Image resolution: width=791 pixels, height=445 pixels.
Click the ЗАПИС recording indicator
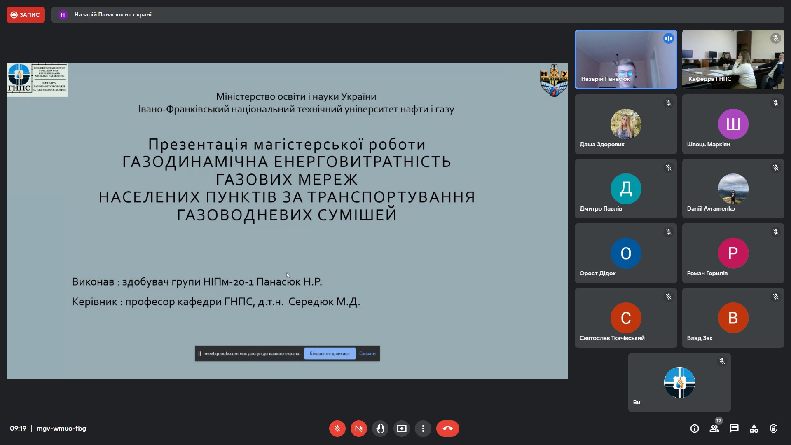26,15
